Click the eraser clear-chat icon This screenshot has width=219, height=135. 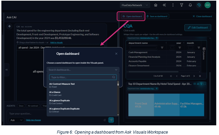click(105, 120)
